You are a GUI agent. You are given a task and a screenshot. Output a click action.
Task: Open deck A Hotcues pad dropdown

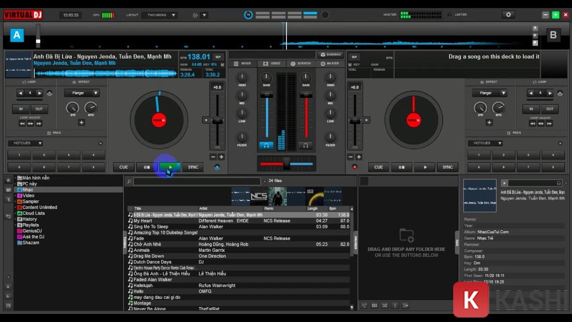click(x=25, y=143)
